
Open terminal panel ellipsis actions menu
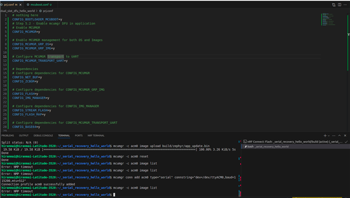pyautogui.click(x=334, y=135)
